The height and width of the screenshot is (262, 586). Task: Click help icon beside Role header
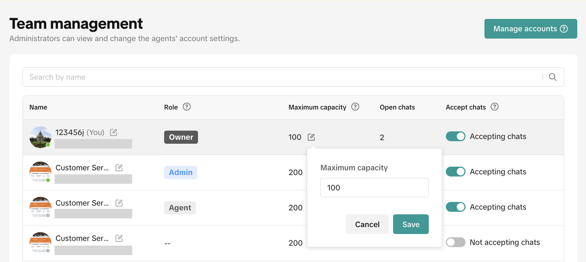(186, 107)
